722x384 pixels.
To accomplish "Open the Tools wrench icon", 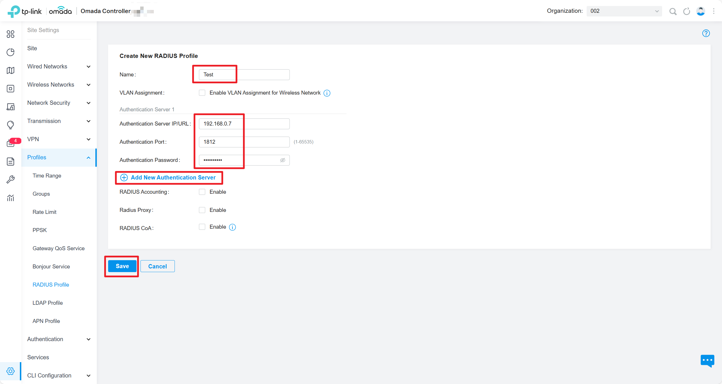I will 11,180.
